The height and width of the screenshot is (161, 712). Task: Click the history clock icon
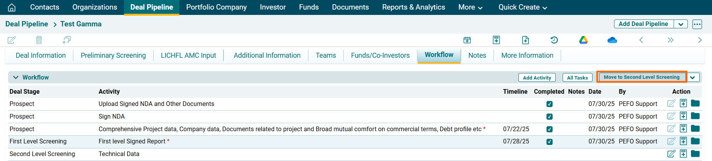pos(554,40)
